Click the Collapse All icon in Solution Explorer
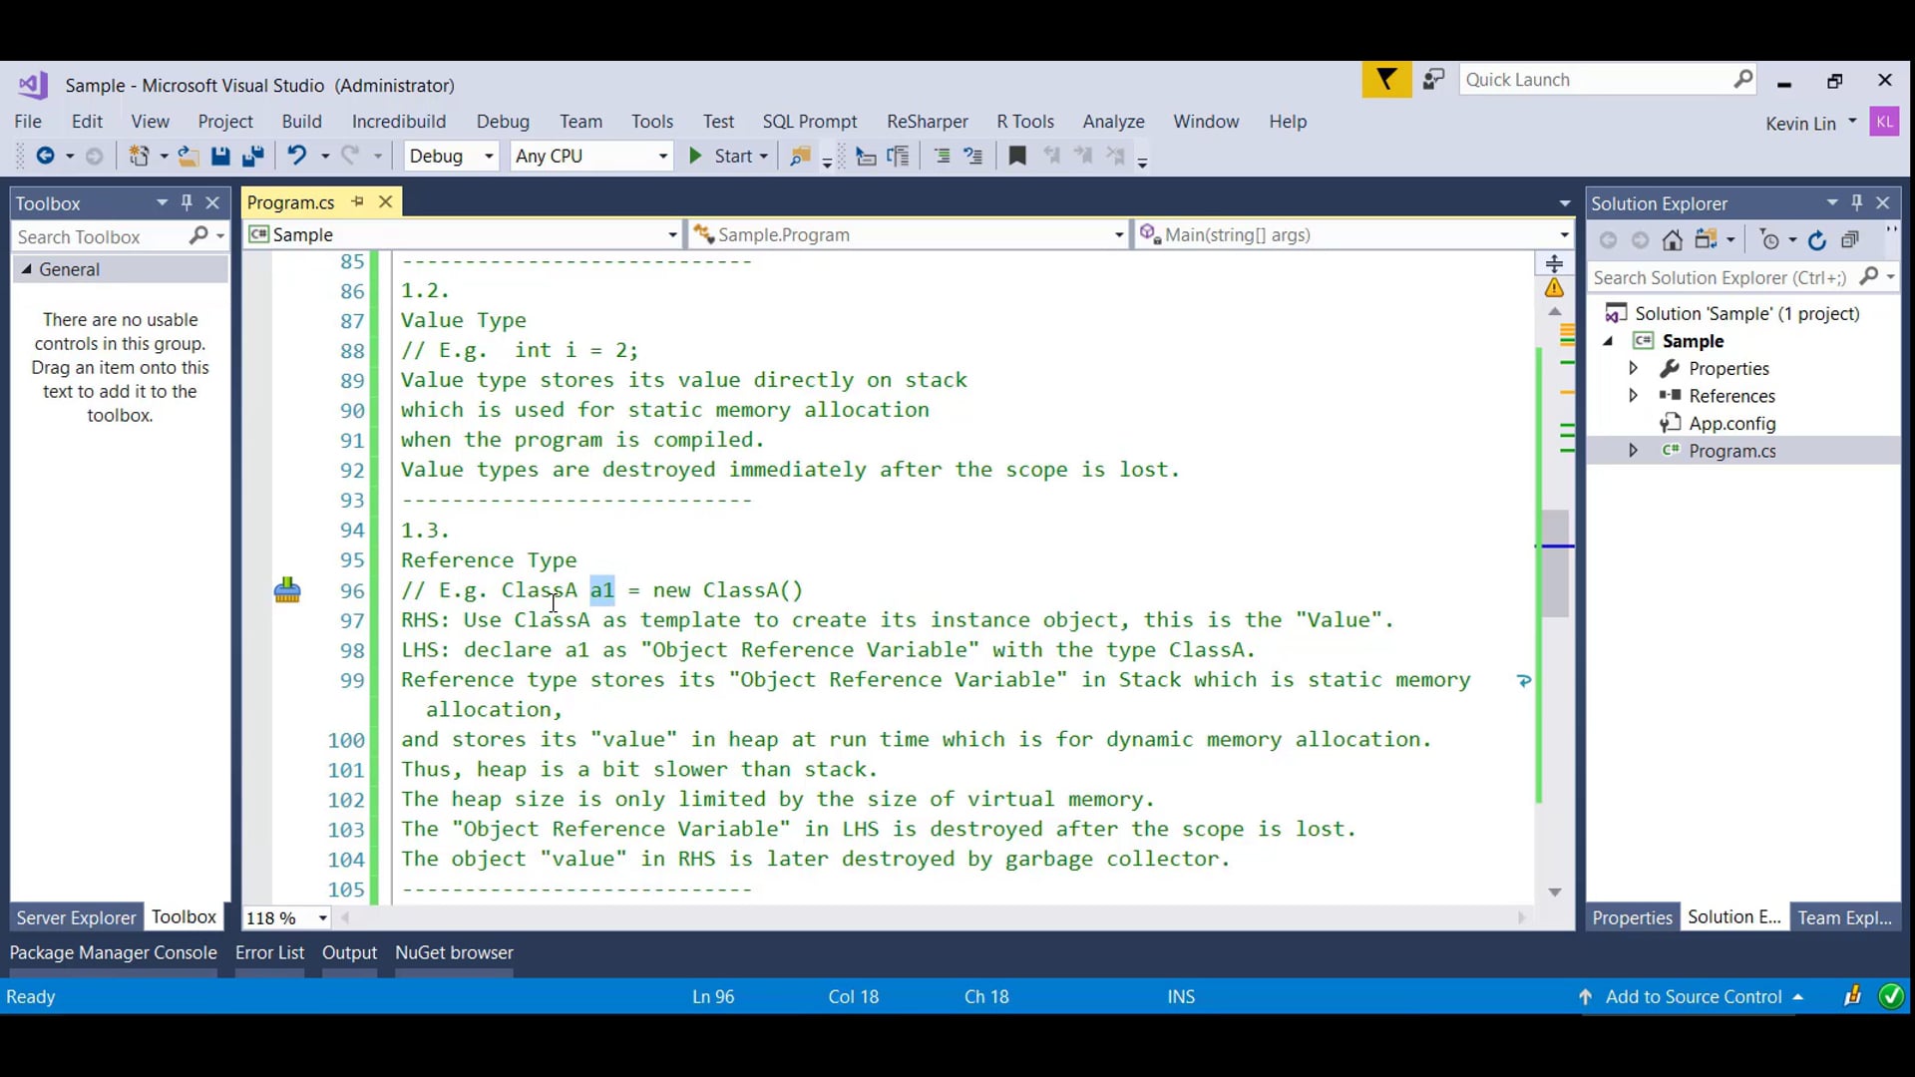 1850,240
